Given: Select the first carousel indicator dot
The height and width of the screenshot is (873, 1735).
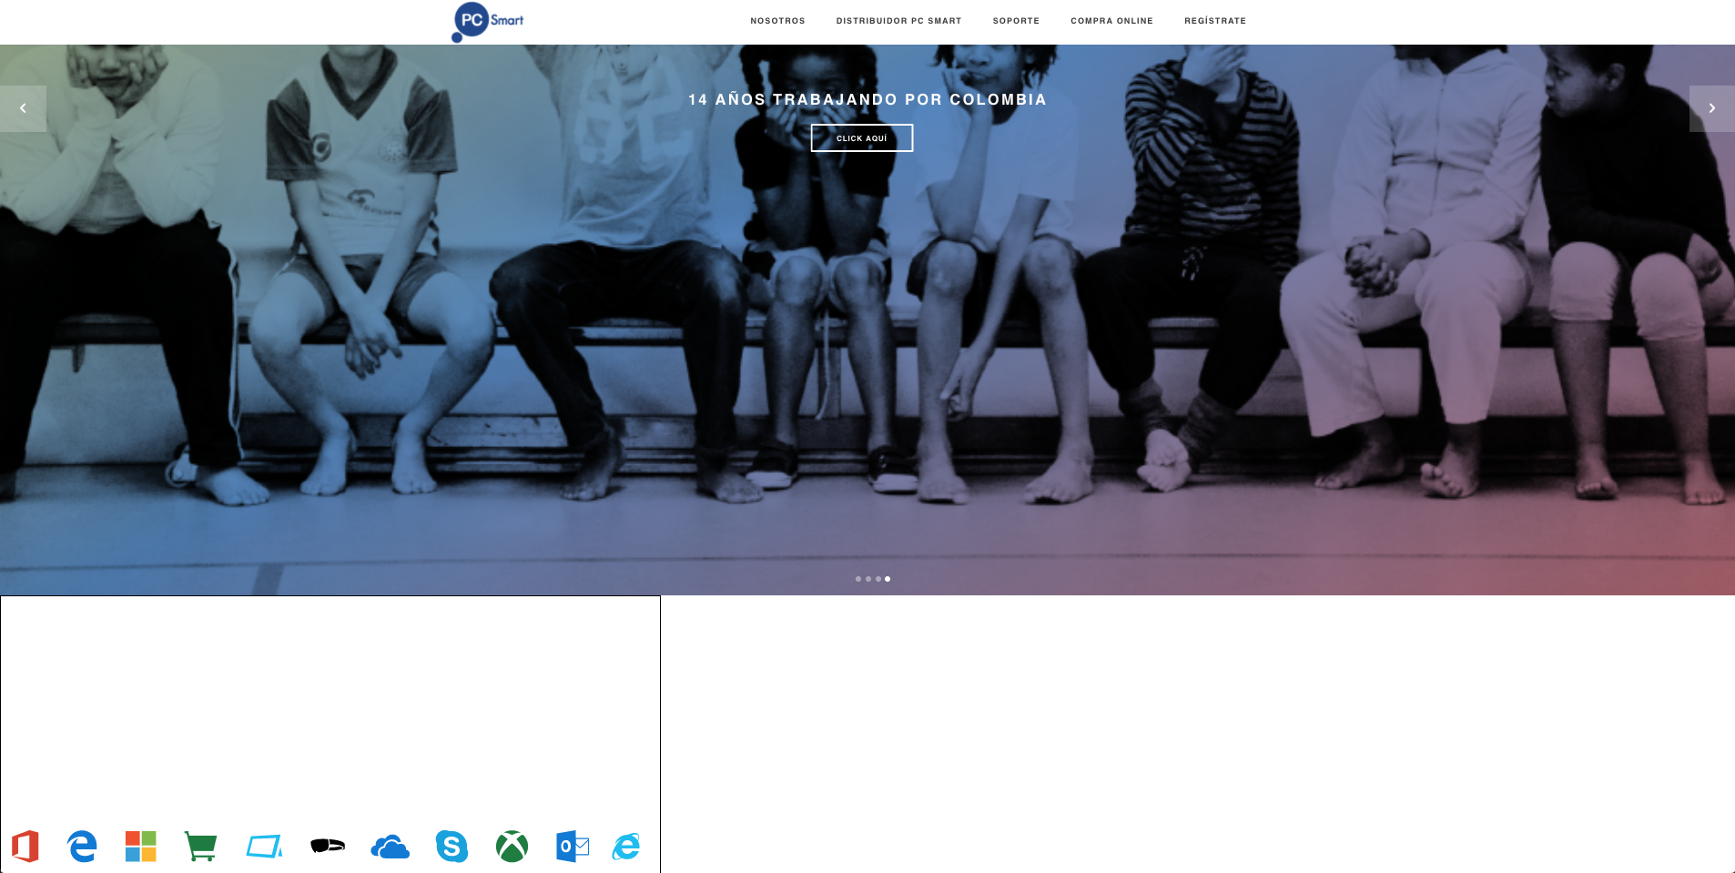Looking at the screenshot, I should point(857,579).
